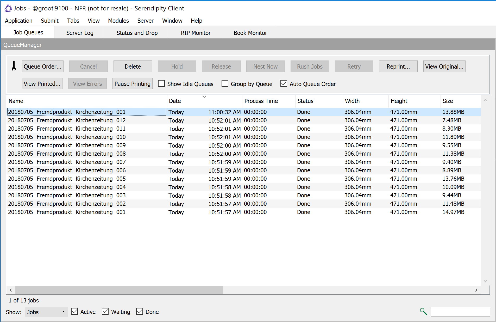Select the job ending in 012
Screen dimensions: 496x322
click(x=244, y=120)
